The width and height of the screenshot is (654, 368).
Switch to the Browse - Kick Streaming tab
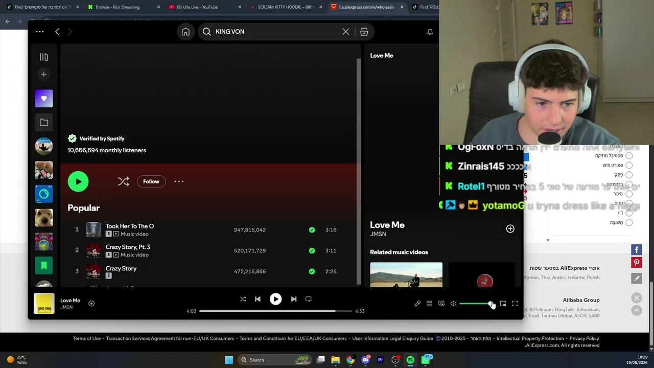tap(124, 7)
